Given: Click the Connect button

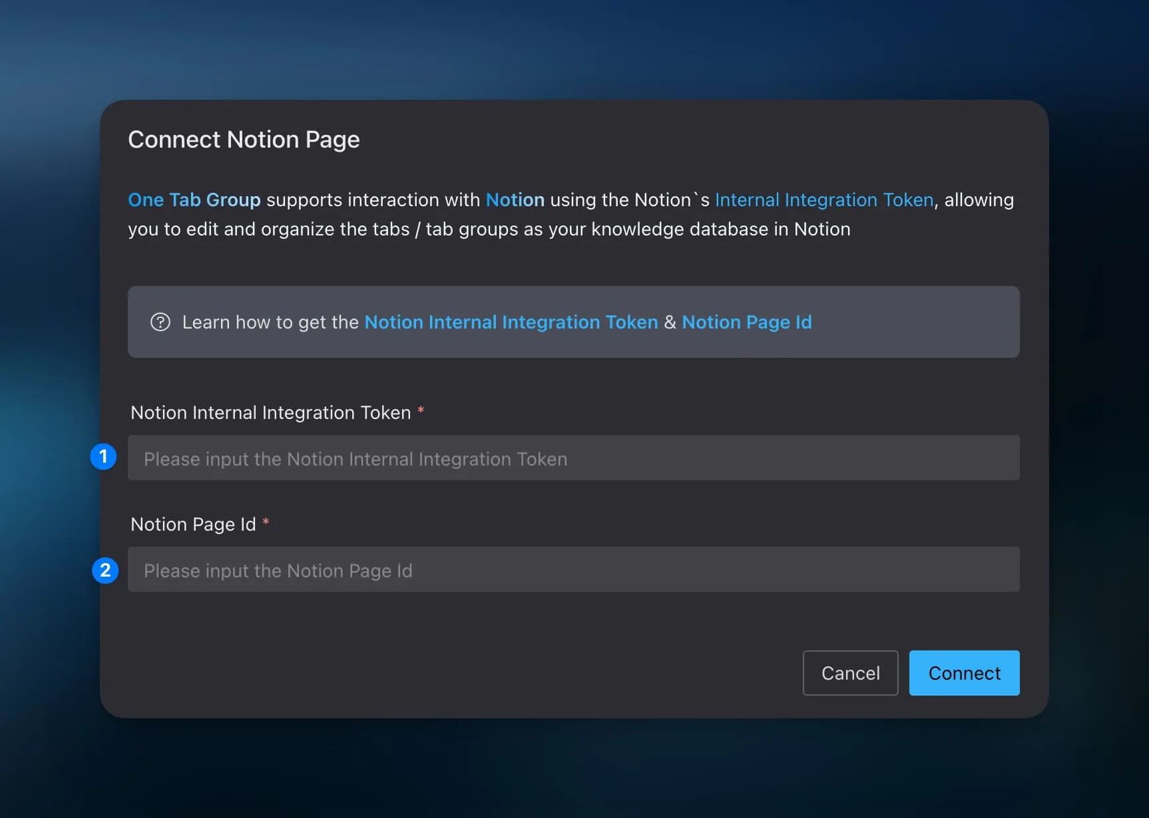Looking at the screenshot, I should click(964, 672).
